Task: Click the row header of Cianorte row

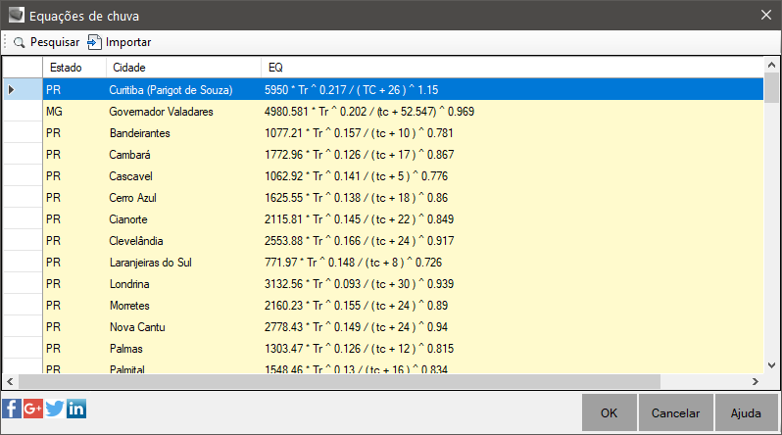Action: point(23,219)
